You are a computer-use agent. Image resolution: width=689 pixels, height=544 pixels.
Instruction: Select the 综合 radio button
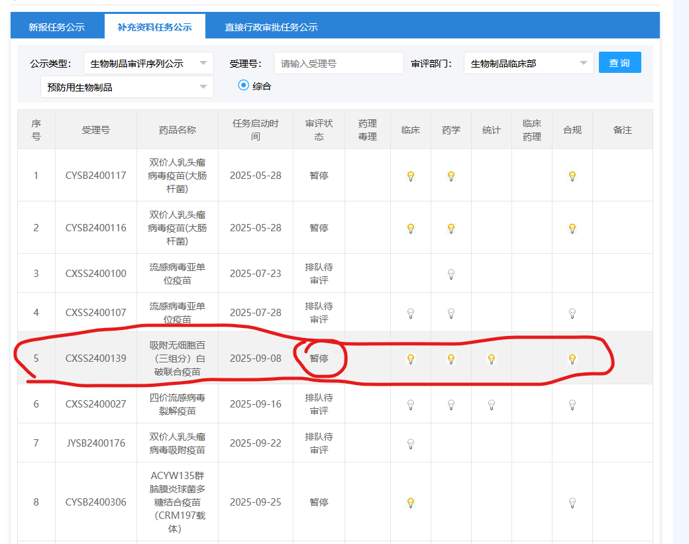[243, 85]
